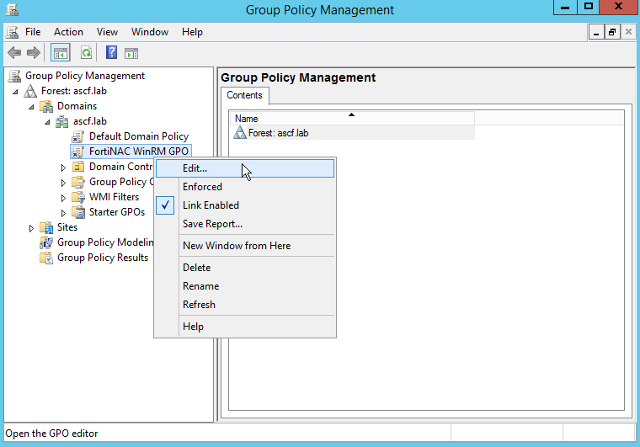This screenshot has height=447, width=640.
Task: Click the Domain Controllers OU icon
Action: (78, 167)
